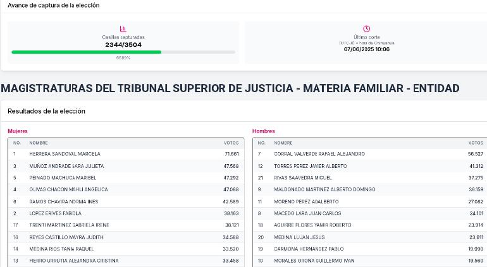Select row CORRAL VALVERDE RAFAEL ALEJANDRO

tap(370, 154)
